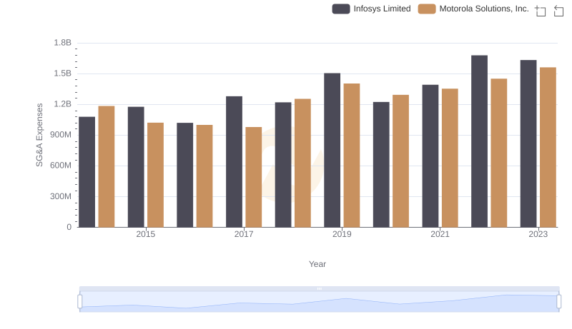Click the top drag bar of range slider
The image size is (572, 329).
[319, 288]
